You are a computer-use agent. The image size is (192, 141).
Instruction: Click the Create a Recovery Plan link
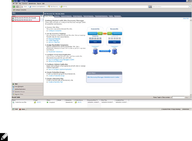point(55,82)
